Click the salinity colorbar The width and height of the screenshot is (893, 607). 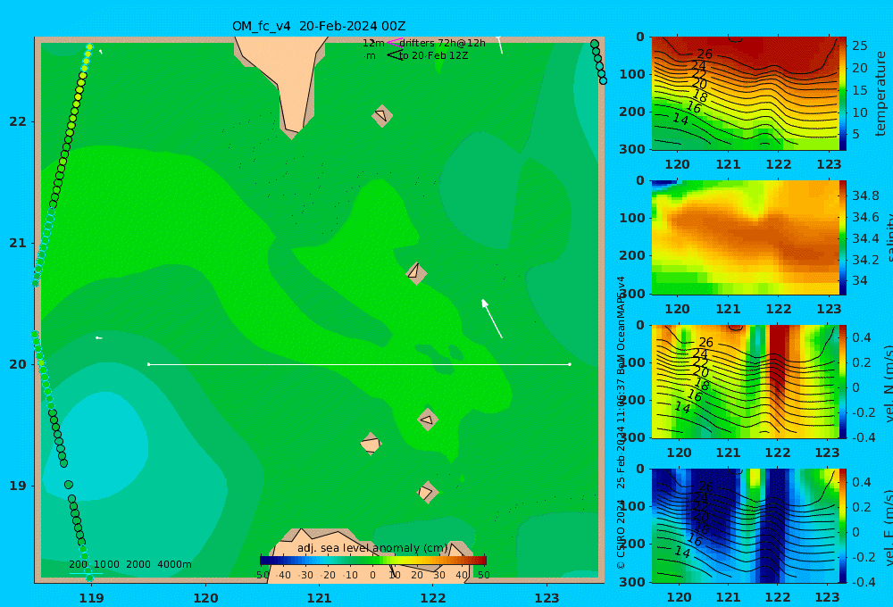click(x=843, y=237)
